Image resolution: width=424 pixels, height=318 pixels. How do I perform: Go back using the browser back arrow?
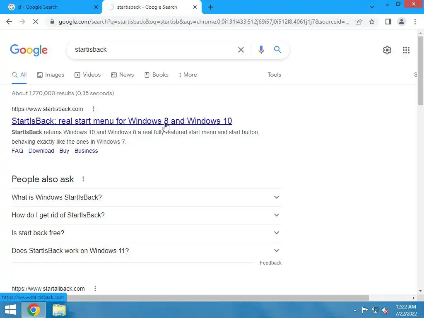(x=9, y=22)
